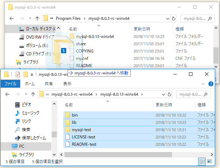This screenshot has height=168, width=220.
Task: Select the bin folder
Action: pyautogui.click(x=139, y=115)
